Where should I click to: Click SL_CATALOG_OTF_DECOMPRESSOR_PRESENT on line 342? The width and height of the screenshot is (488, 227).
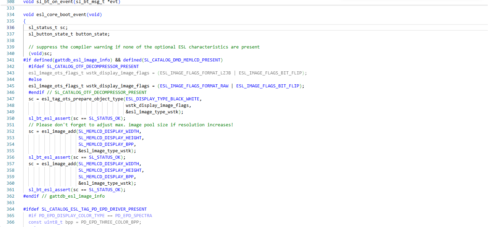tap(93, 67)
